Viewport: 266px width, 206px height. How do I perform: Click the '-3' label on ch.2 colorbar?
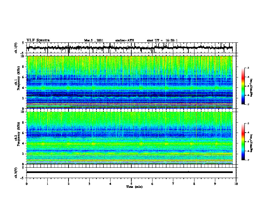248,124
